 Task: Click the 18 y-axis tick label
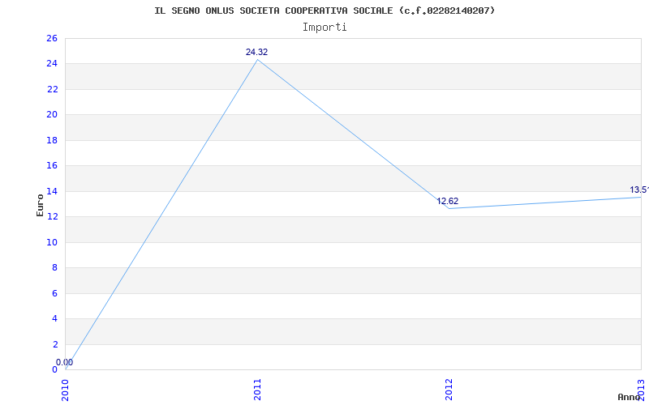[x=52, y=140]
